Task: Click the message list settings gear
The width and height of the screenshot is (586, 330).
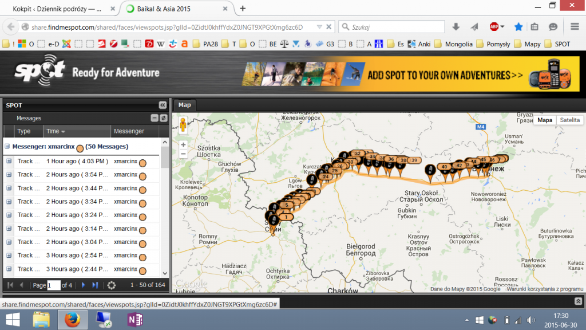Action: pyautogui.click(x=112, y=285)
